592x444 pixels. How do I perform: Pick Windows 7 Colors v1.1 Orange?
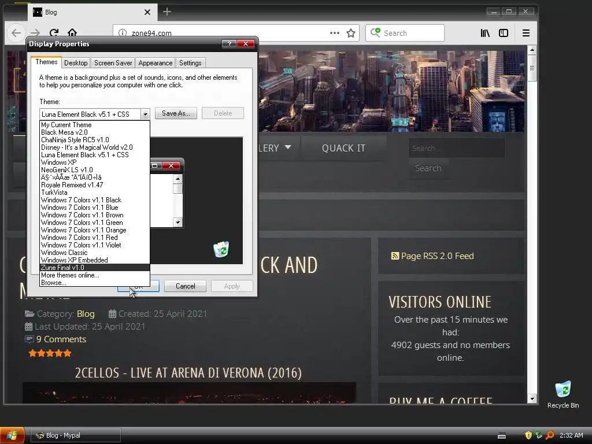point(95,230)
